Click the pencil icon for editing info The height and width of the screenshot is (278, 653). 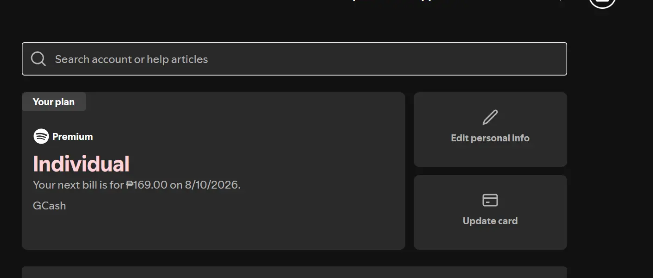490,117
